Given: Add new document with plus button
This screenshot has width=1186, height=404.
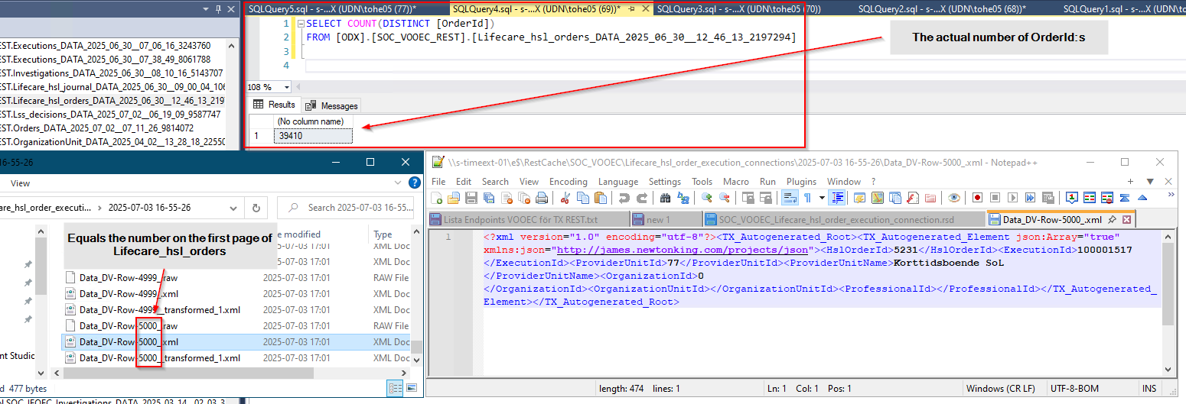Looking at the screenshot, I should [x=1131, y=182].
